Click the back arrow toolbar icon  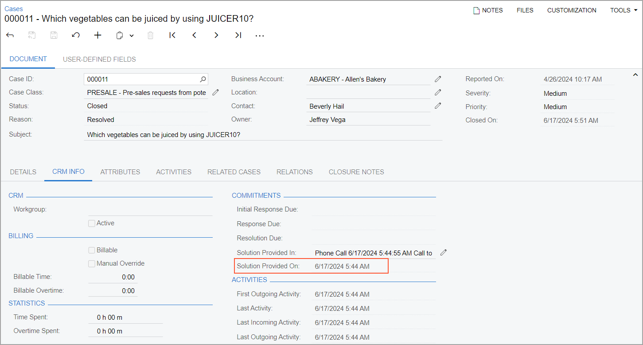coord(10,35)
